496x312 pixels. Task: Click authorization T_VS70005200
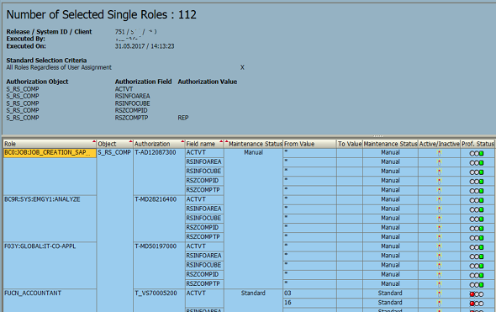[156, 293]
